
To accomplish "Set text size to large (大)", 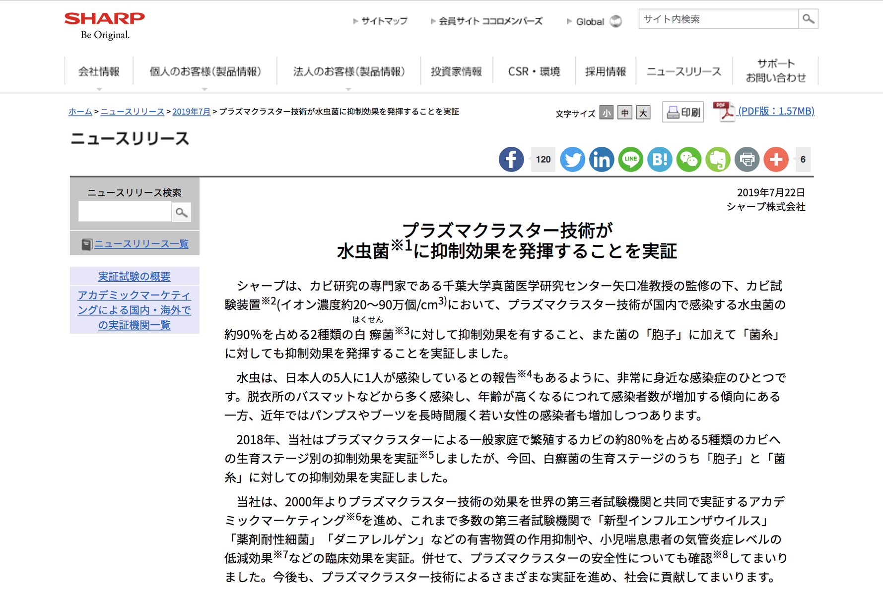I will click(x=643, y=113).
